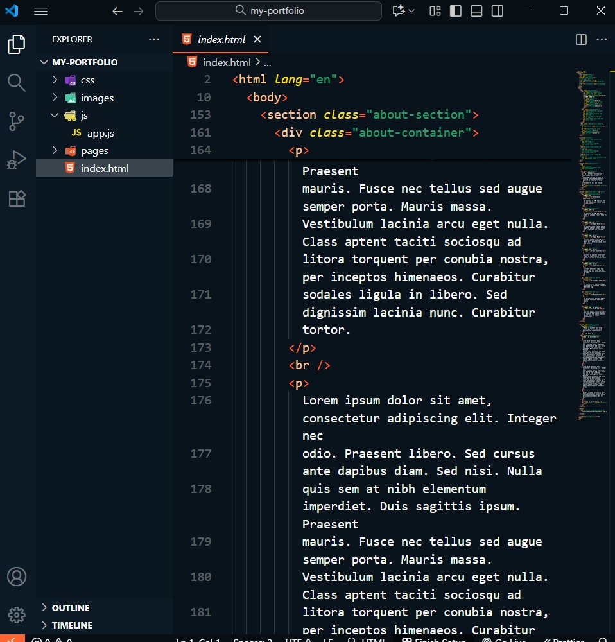
Task: Expand the pages folder
Action: [x=55, y=151]
